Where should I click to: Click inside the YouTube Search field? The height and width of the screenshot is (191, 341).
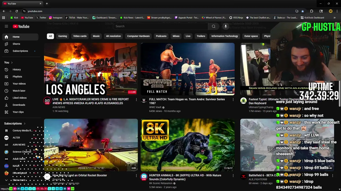pyautogui.click(x=160, y=26)
